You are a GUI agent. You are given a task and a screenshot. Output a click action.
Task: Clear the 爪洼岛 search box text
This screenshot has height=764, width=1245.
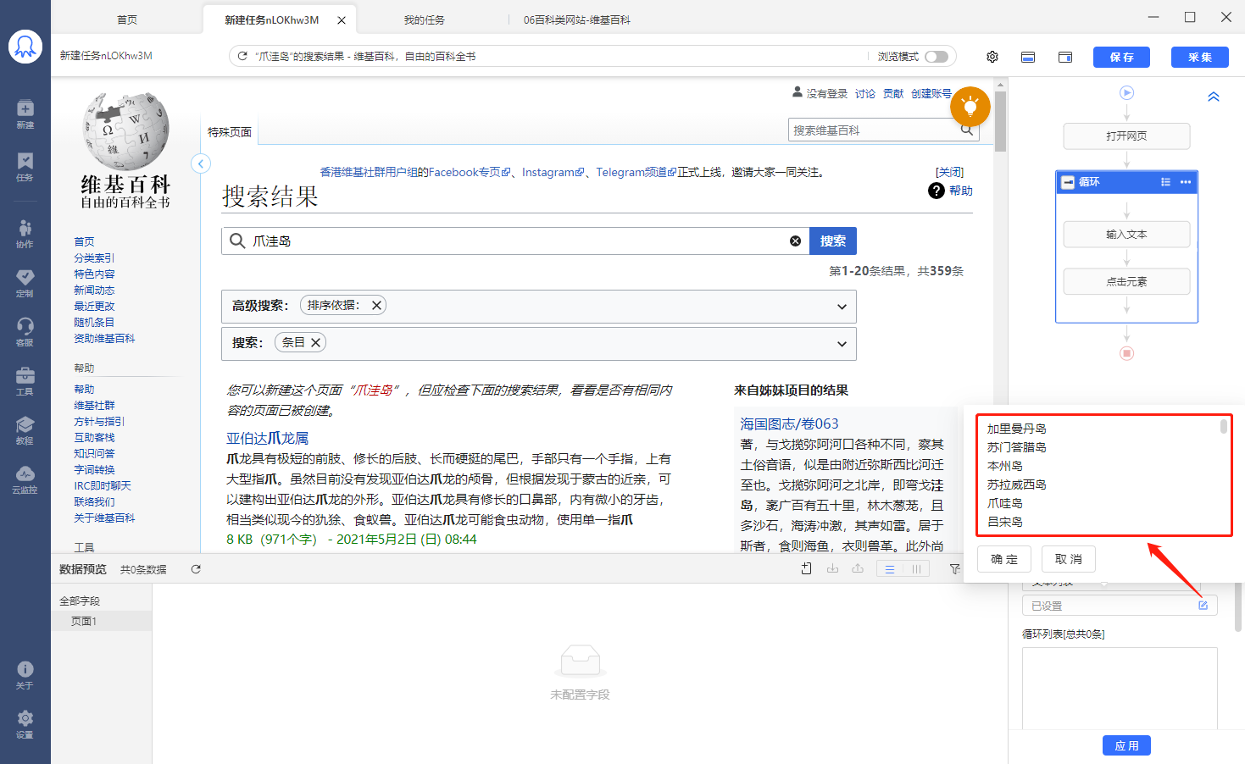click(795, 241)
